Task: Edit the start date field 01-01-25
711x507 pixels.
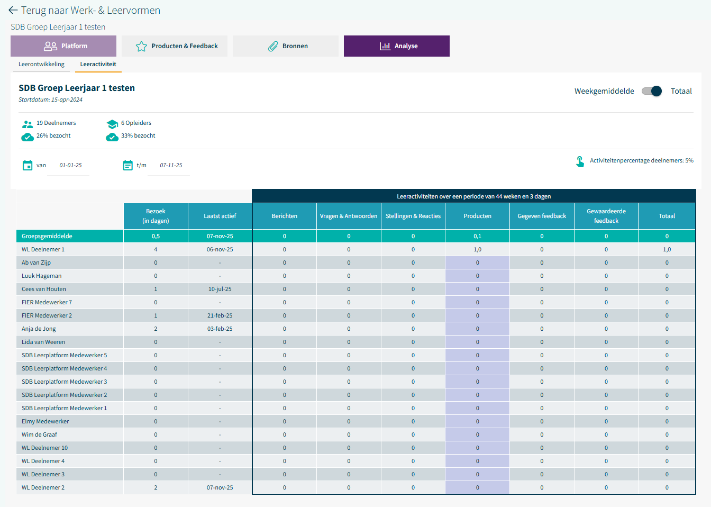Action: 70,166
